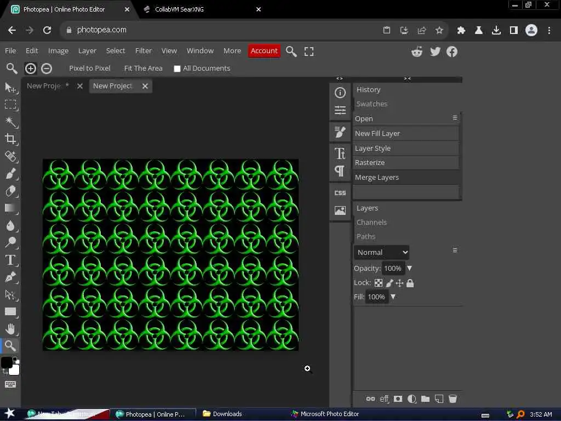Select the Zoom tool in toolbar
Image resolution: width=561 pixels, height=421 pixels.
(x=10, y=346)
